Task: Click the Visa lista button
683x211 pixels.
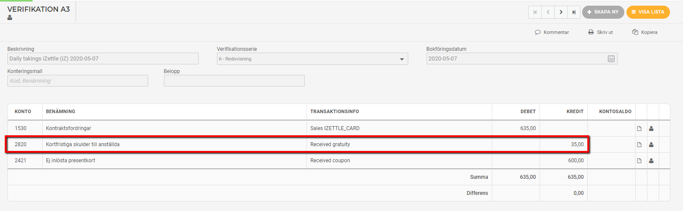Action: (x=648, y=12)
